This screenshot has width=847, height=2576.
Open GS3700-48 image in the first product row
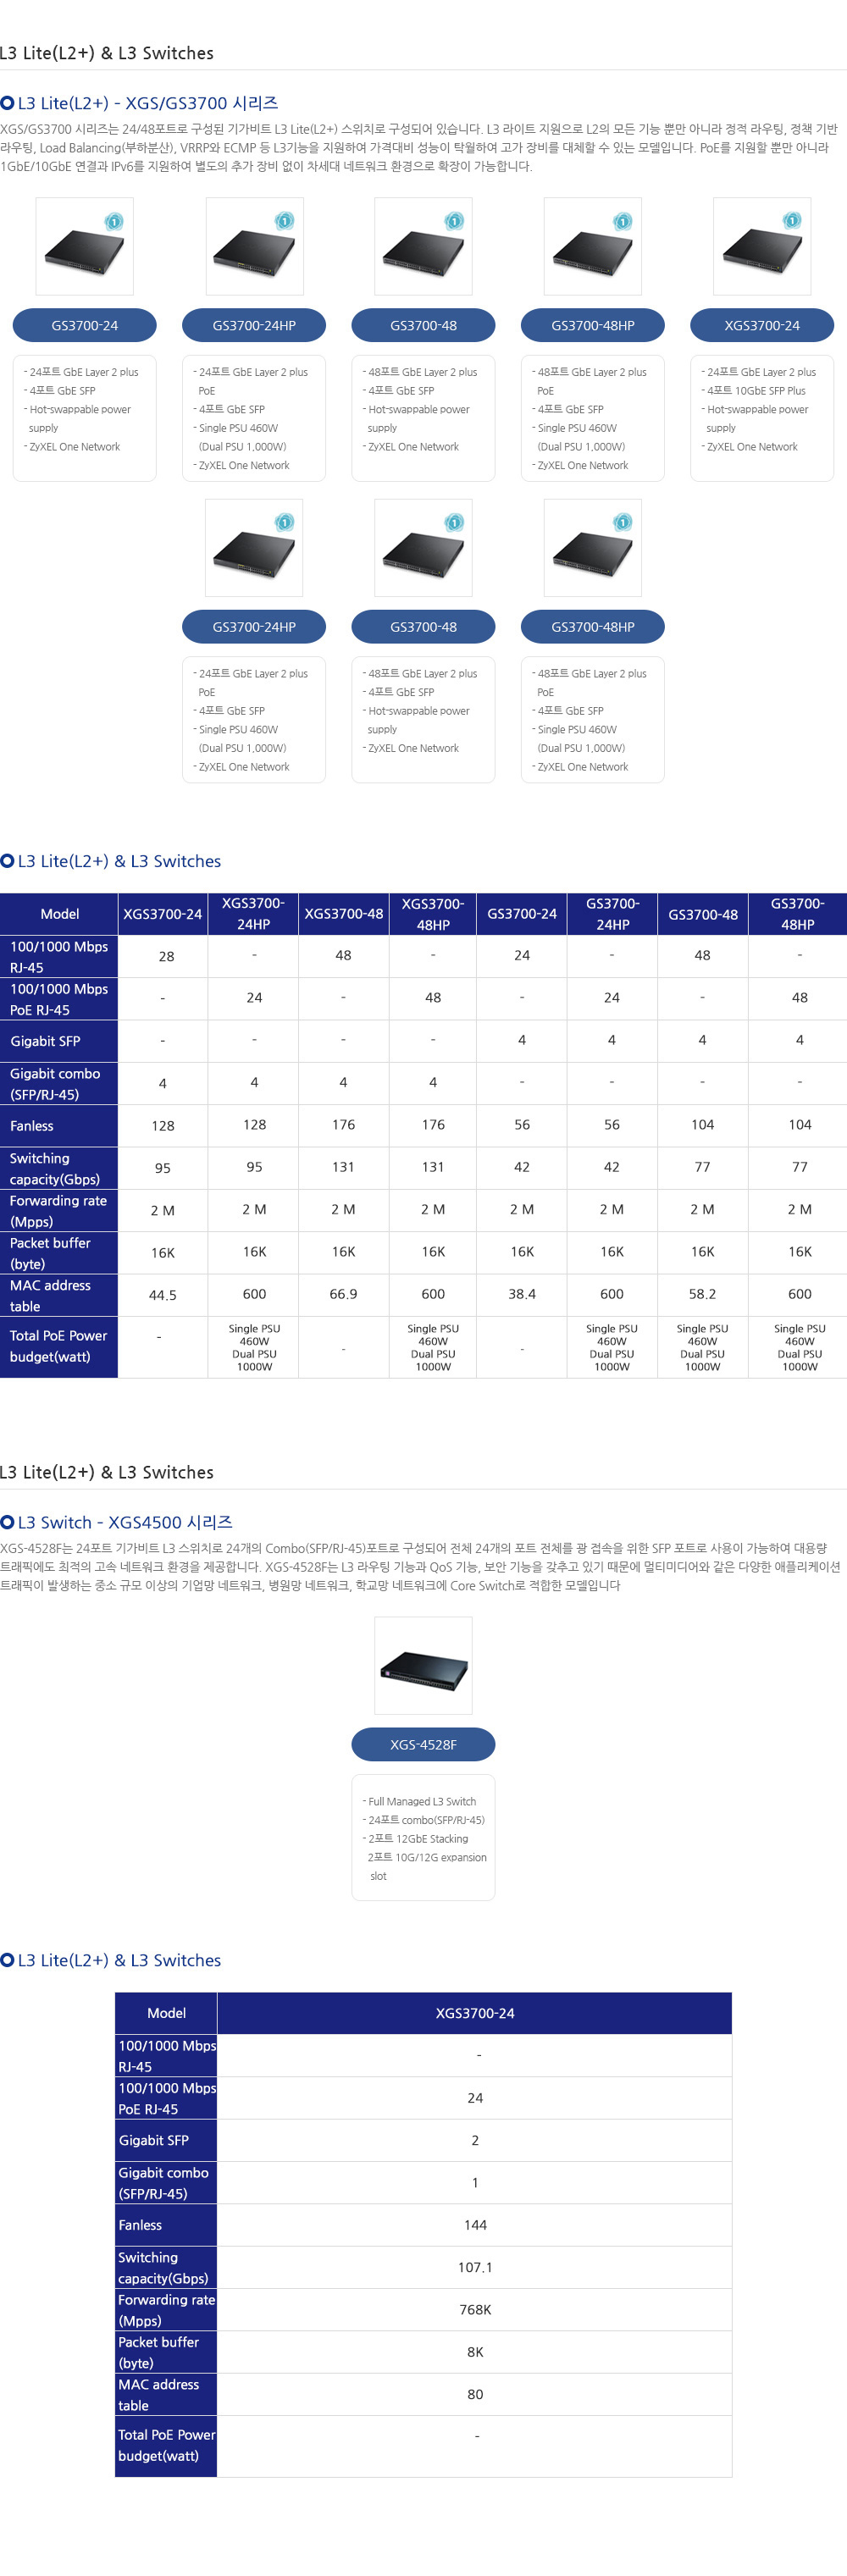click(x=423, y=246)
